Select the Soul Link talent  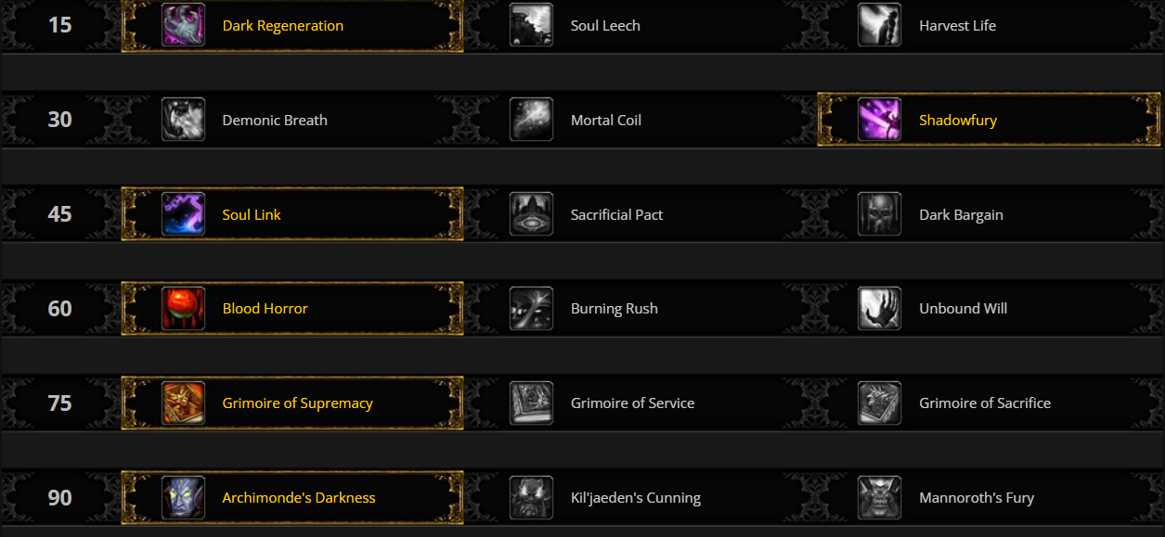click(184, 213)
